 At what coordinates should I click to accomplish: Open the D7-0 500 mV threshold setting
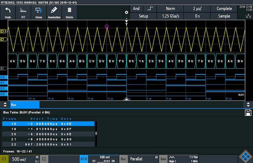coord(103,159)
